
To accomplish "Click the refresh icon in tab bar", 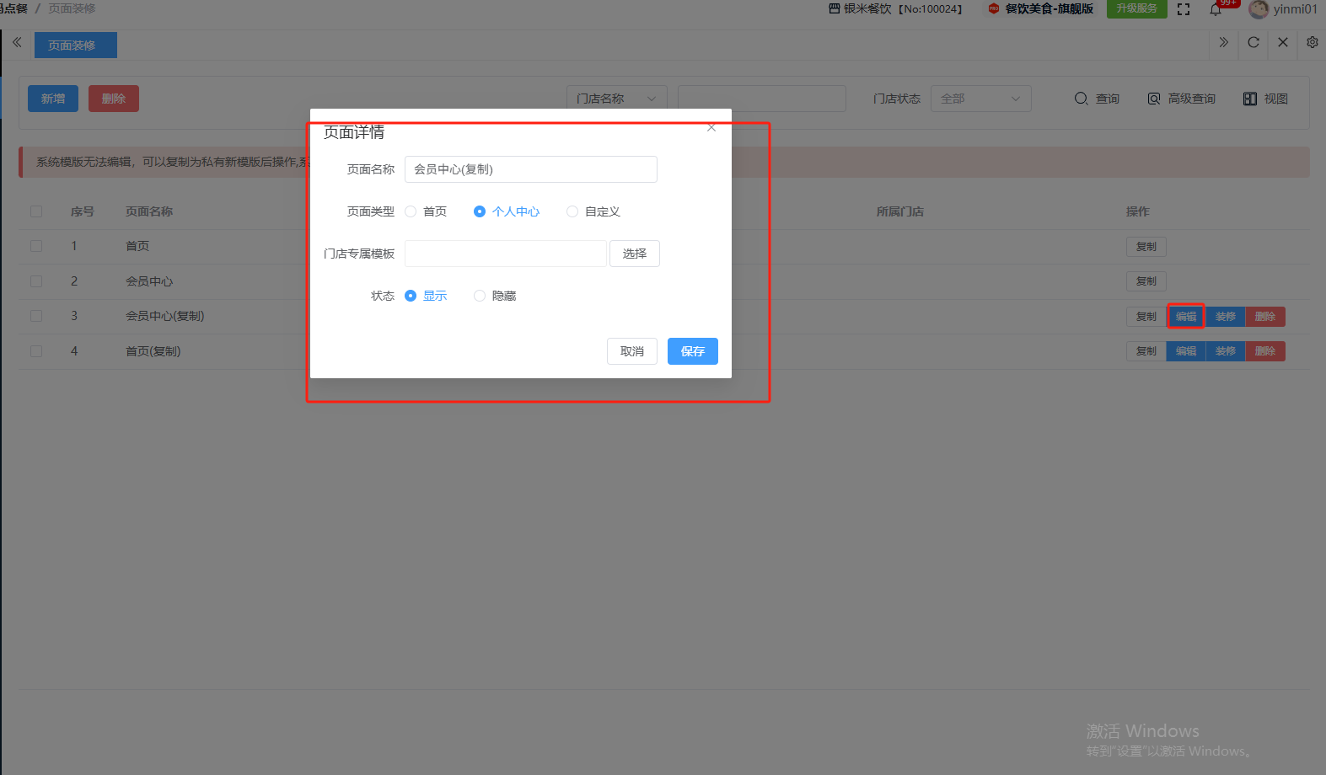I will pos(1254,43).
